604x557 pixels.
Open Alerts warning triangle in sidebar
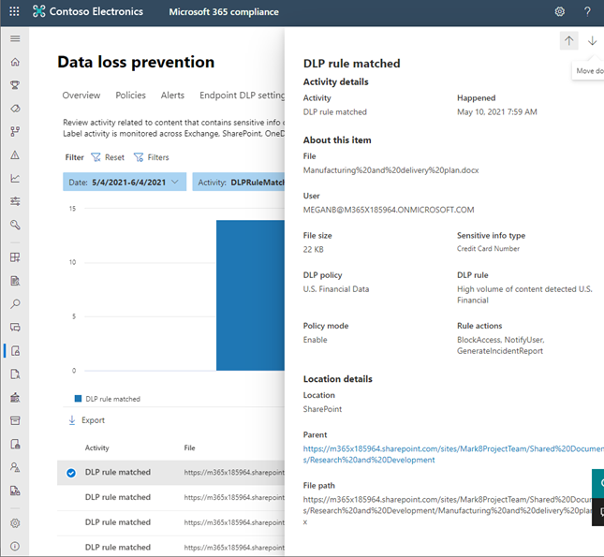[x=15, y=155]
